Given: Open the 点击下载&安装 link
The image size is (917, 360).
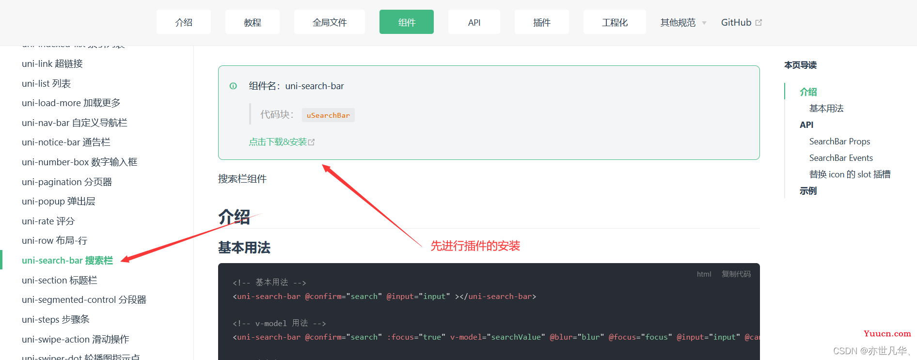Looking at the screenshot, I should pos(278,142).
